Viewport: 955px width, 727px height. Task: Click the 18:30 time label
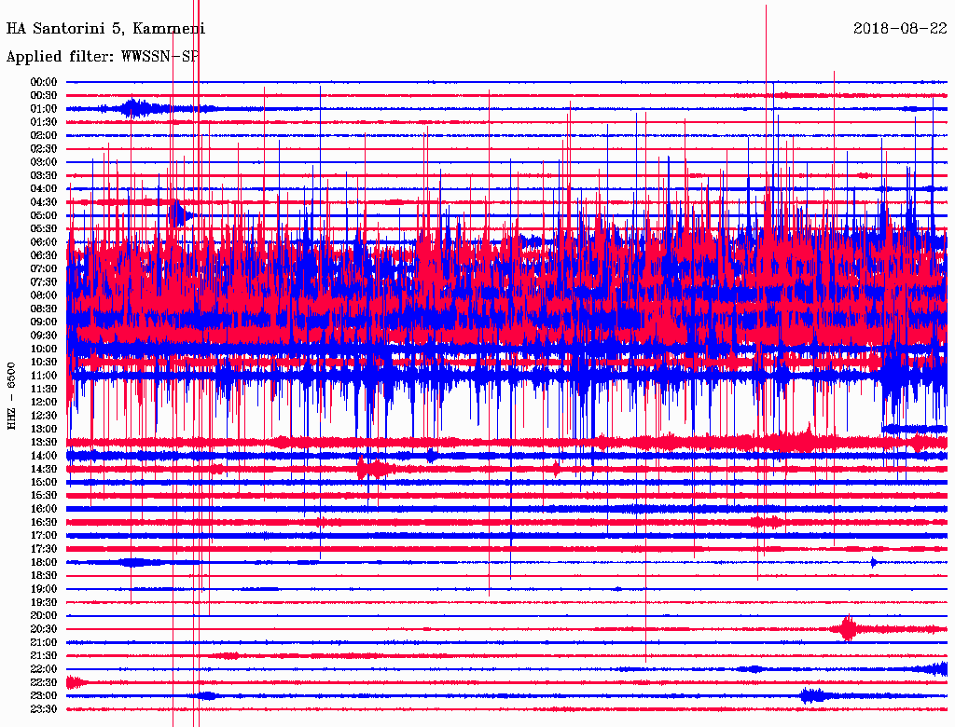(44, 576)
